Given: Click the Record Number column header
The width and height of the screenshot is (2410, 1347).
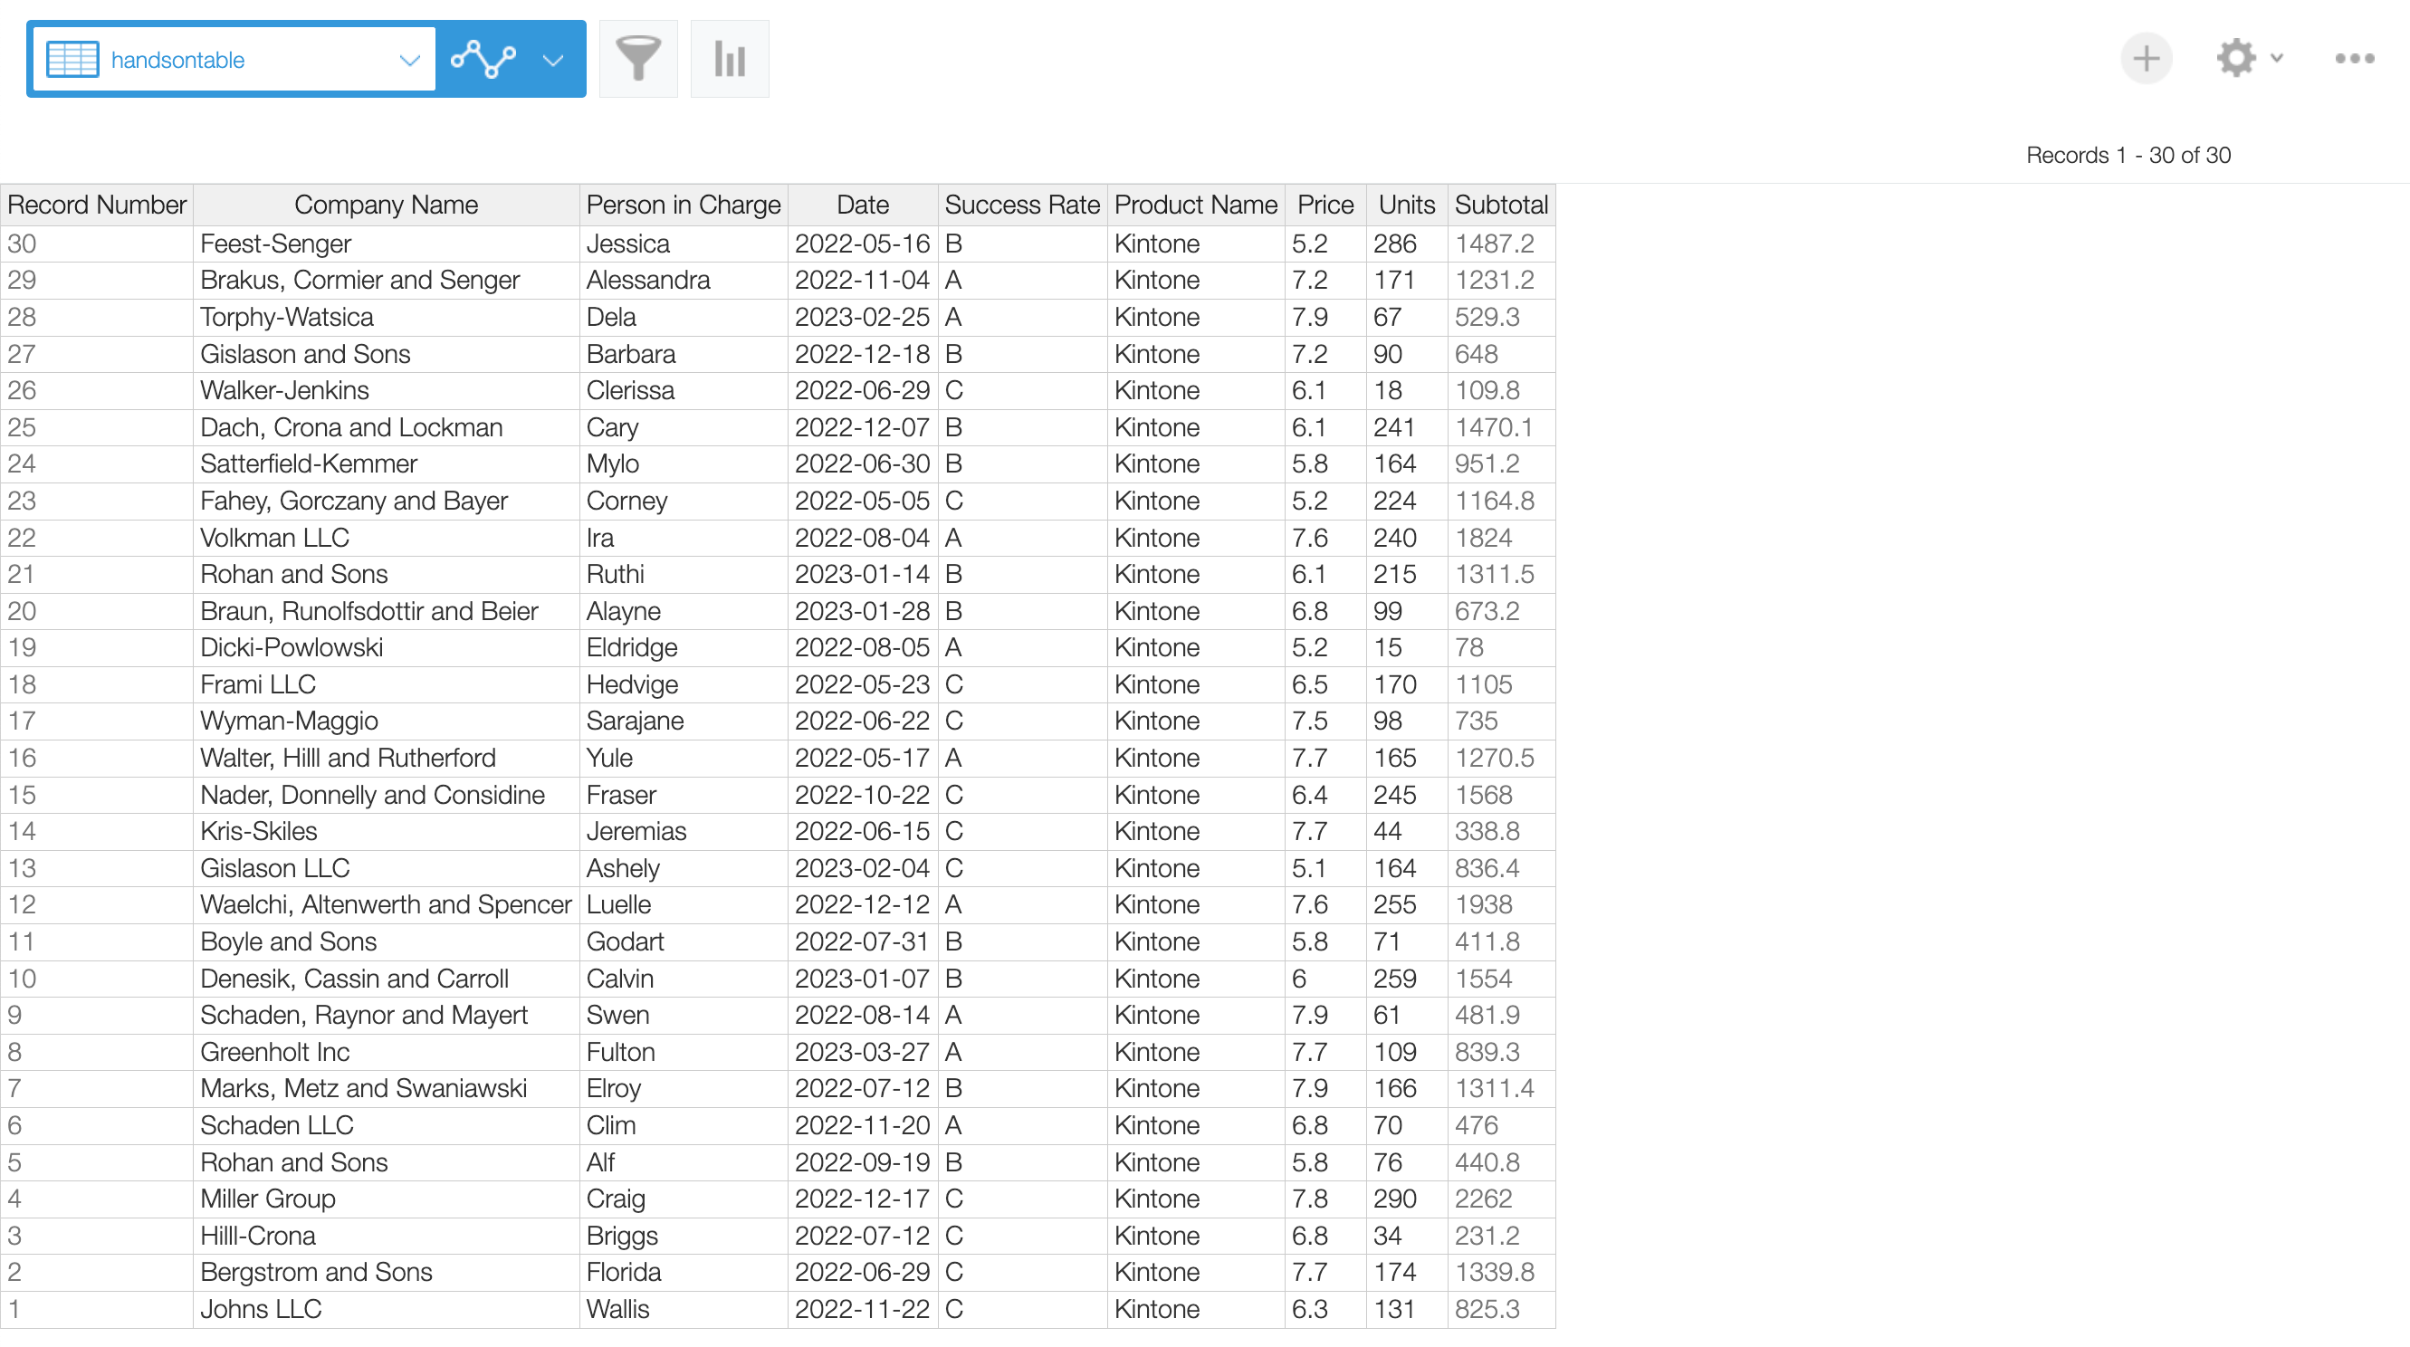Looking at the screenshot, I should click(96, 205).
